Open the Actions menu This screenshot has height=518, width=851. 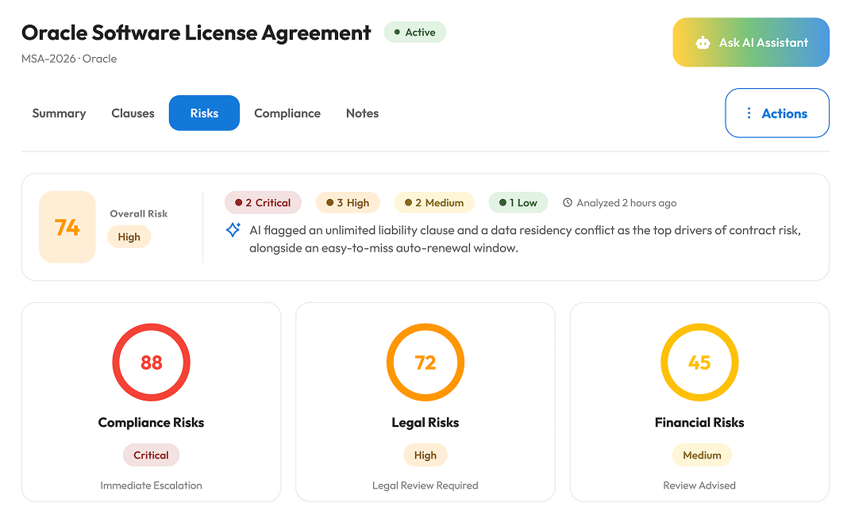776,113
